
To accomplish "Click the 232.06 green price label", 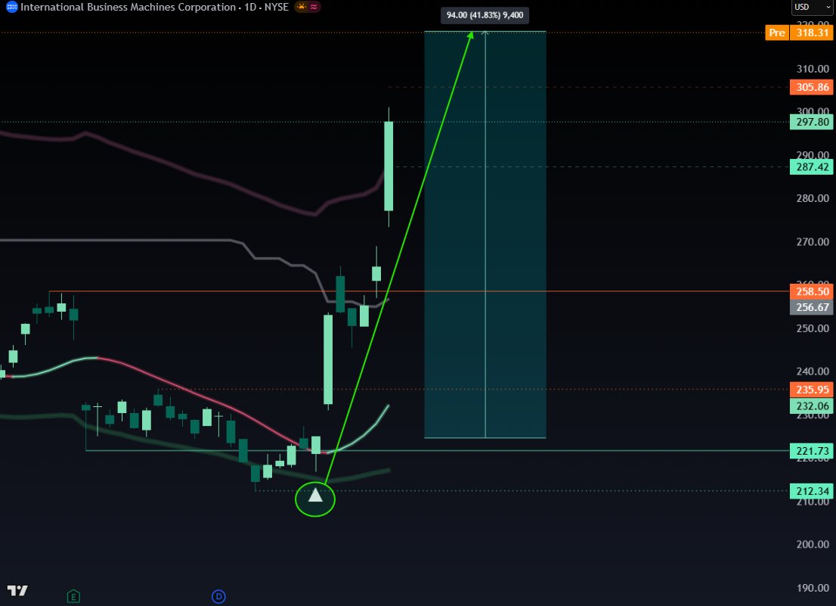I will click(x=812, y=406).
